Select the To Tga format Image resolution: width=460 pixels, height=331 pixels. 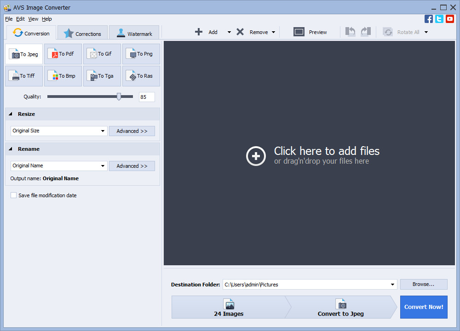[102, 76]
